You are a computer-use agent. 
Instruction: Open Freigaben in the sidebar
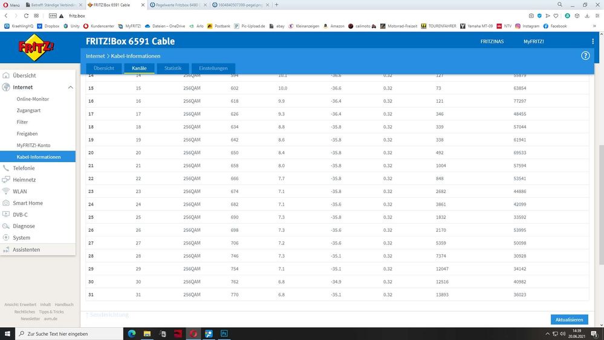[27, 134]
